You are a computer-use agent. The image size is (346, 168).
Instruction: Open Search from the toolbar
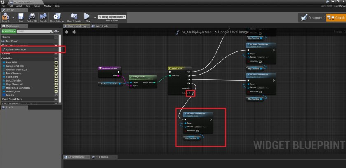(43, 17)
